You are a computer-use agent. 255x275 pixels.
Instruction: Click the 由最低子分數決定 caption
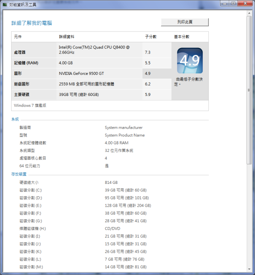coord(188,82)
